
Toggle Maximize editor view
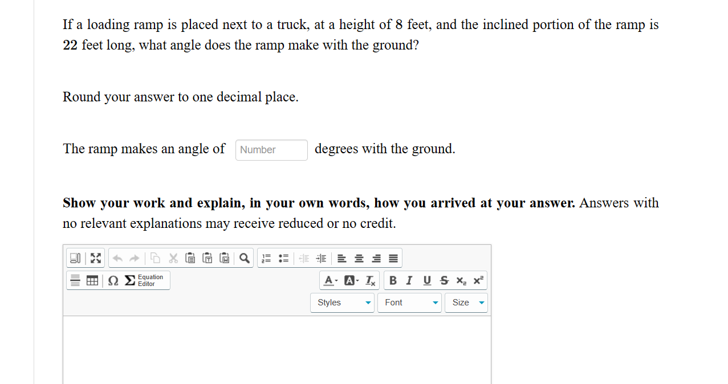point(95,258)
